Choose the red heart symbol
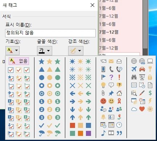This screenshot has height=141, width=157. point(142,109)
